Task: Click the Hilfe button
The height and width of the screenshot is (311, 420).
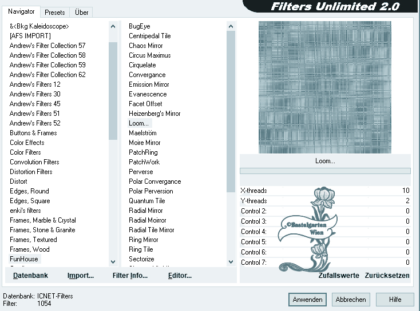Action: tap(395, 300)
